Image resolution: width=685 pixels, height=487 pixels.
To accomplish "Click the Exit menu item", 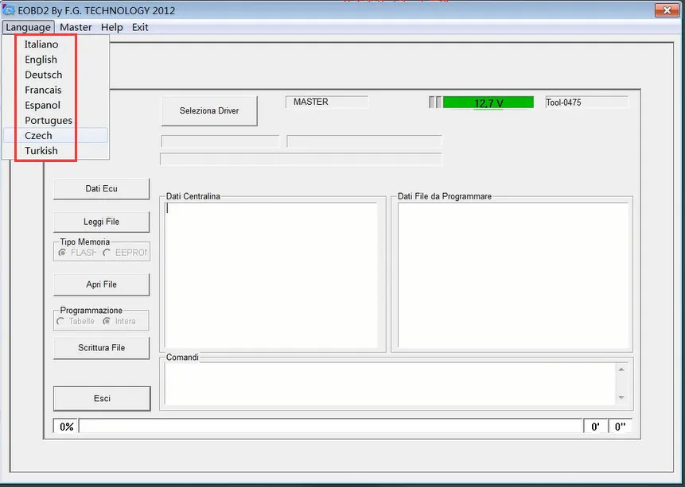I will [140, 27].
